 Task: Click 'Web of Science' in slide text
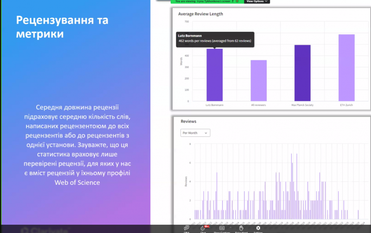click(x=77, y=182)
